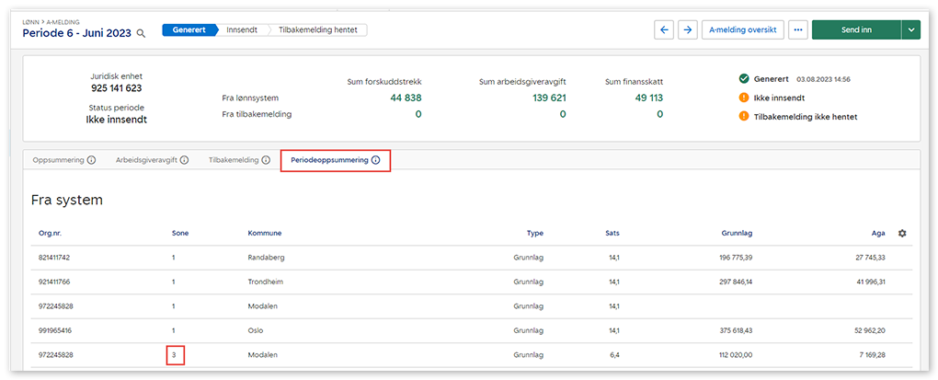Screen dimensions: 938x380
Task: Click info icon next to Arbeidsgiveravgift tab
Action: [184, 160]
